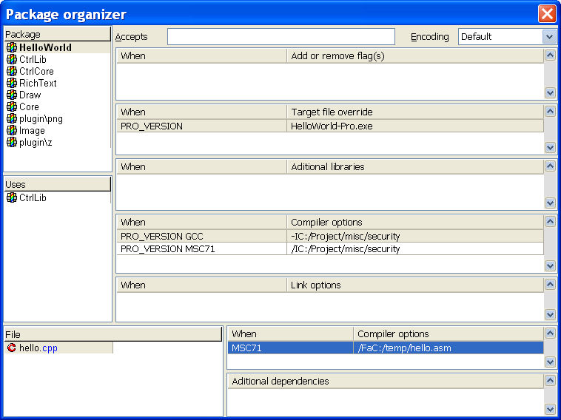
Task: Close the Package organizer window
Action: (547, 13)
